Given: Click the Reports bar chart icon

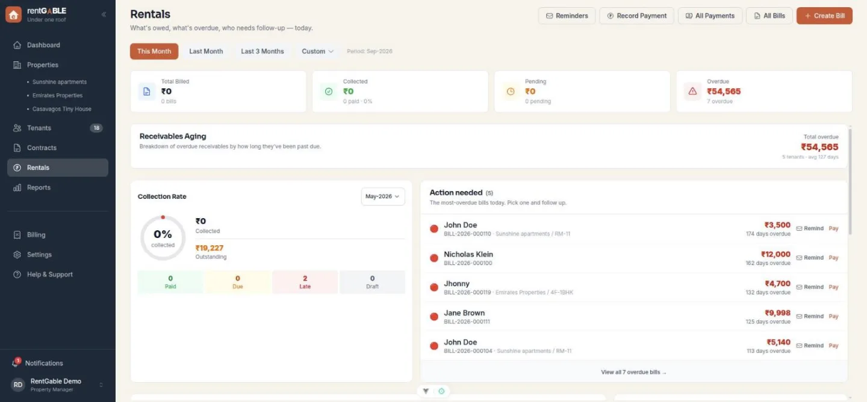Looking at the screenshot, I should [x=17, y=187].
